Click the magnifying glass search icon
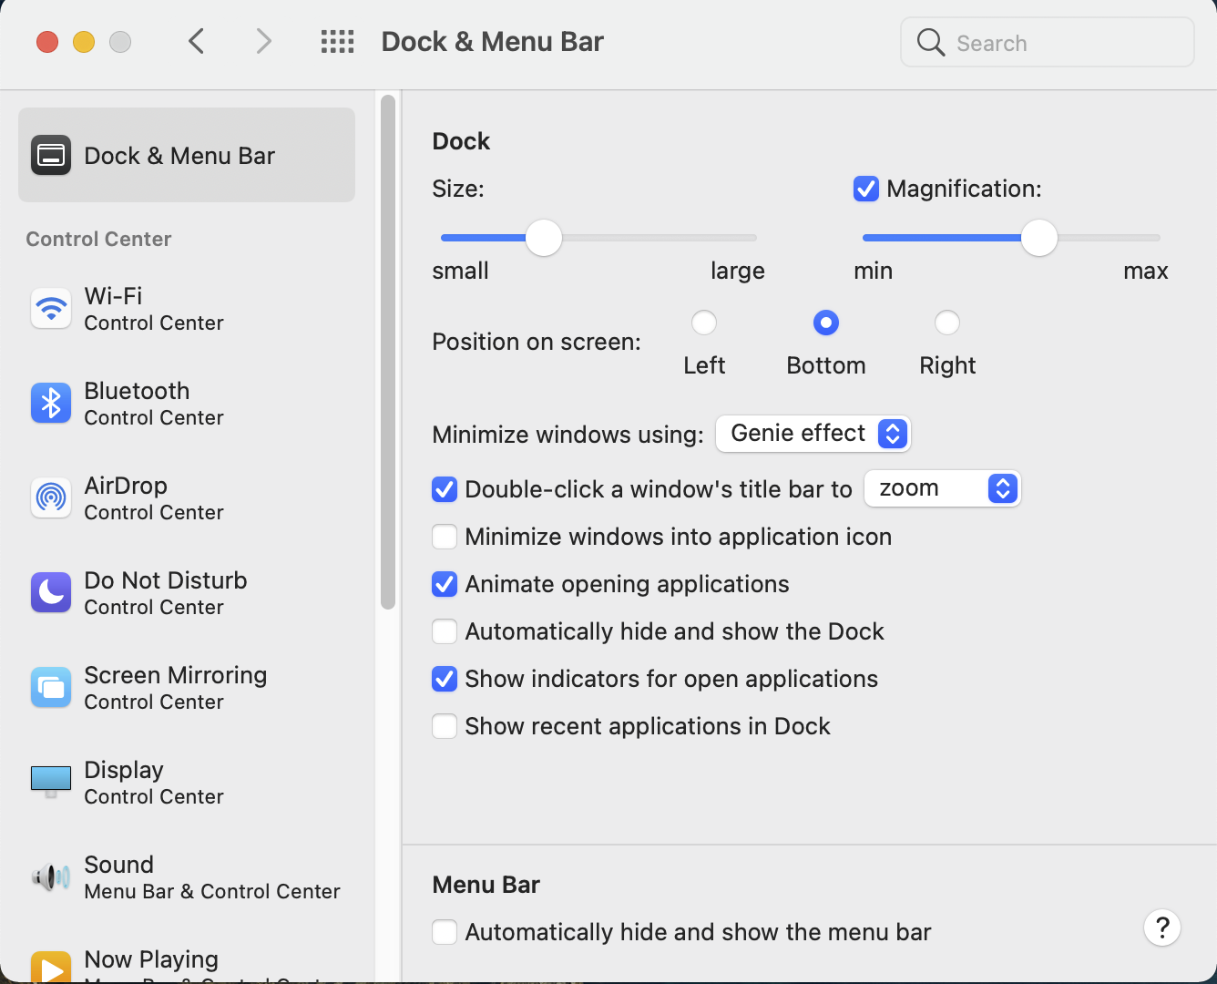 (x=930, y=42)
